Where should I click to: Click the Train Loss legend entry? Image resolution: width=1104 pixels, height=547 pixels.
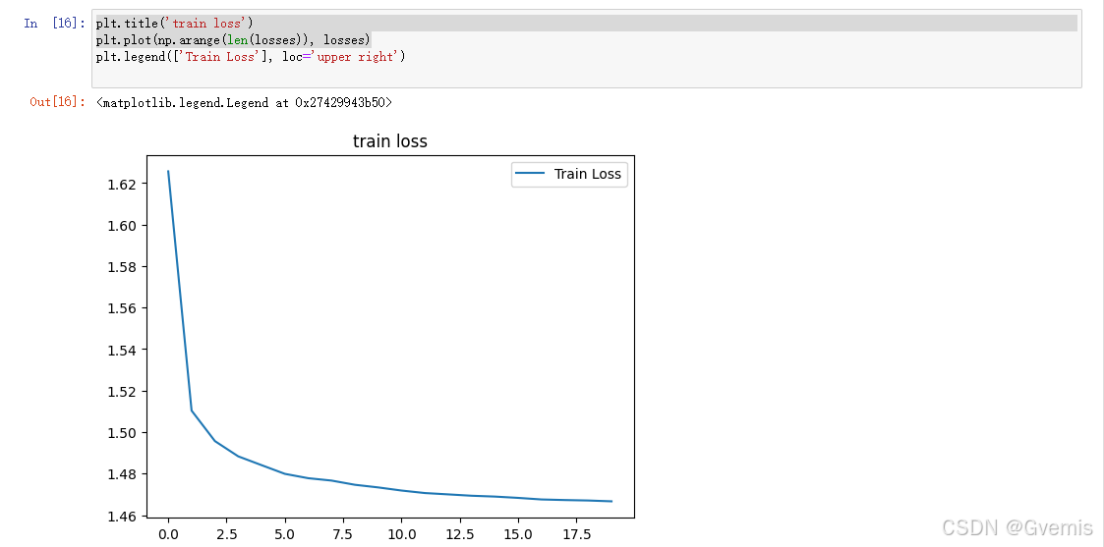[569, 175]
